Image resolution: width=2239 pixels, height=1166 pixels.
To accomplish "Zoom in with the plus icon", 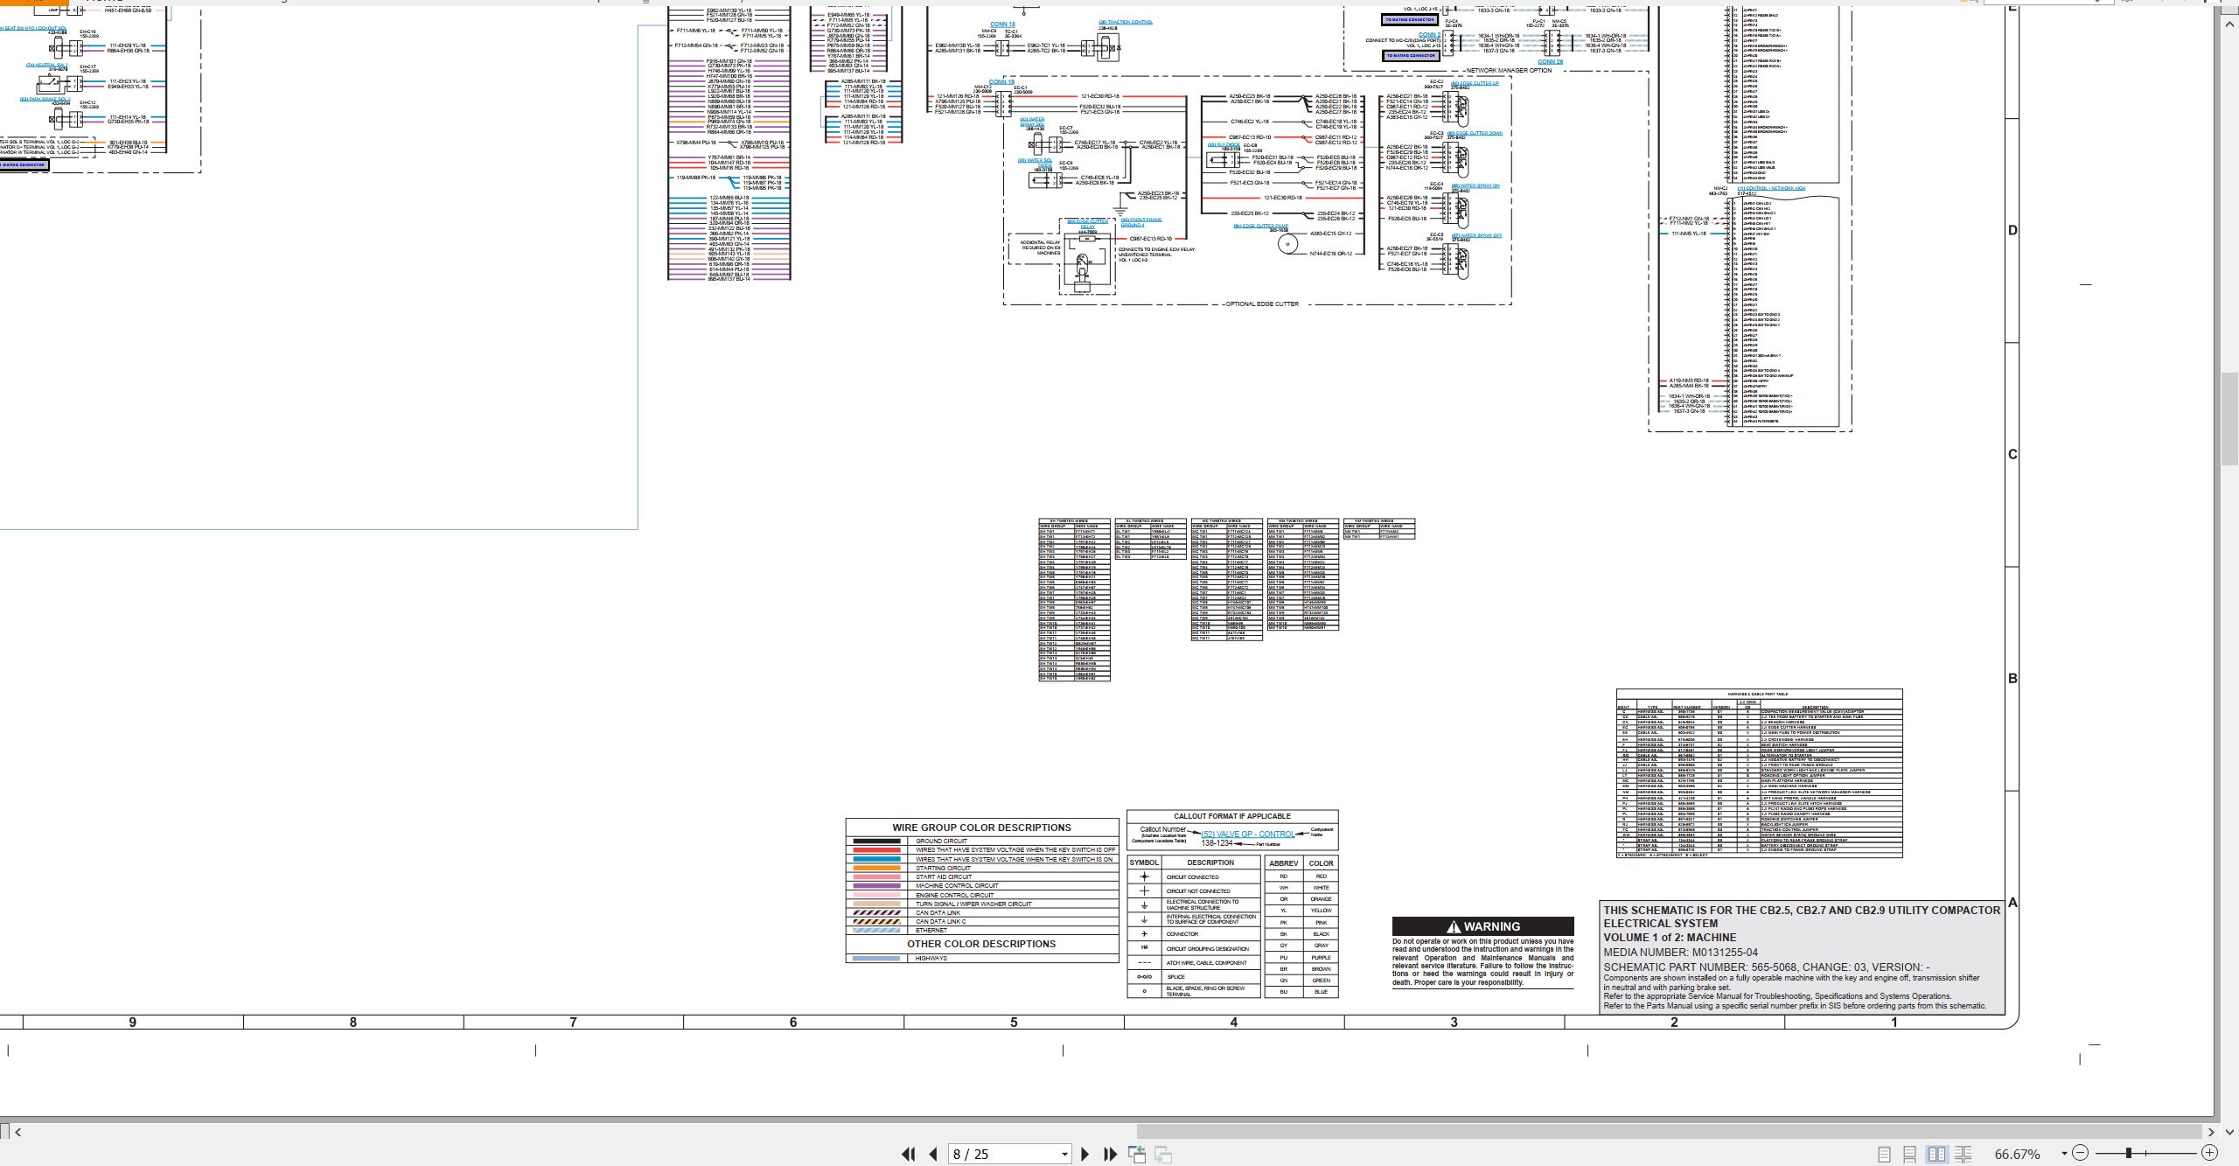I will (x=2209, y=1153).
